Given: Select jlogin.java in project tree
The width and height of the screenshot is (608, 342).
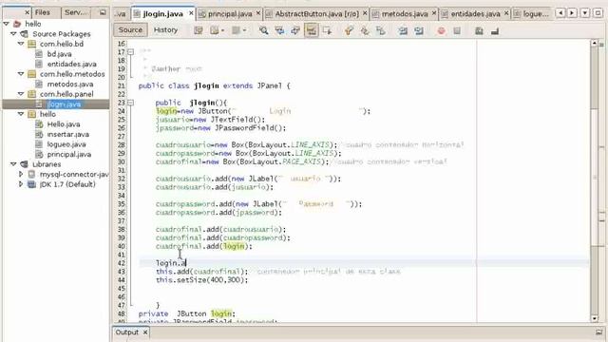Looking at the screenshot, I should (64, 104).
